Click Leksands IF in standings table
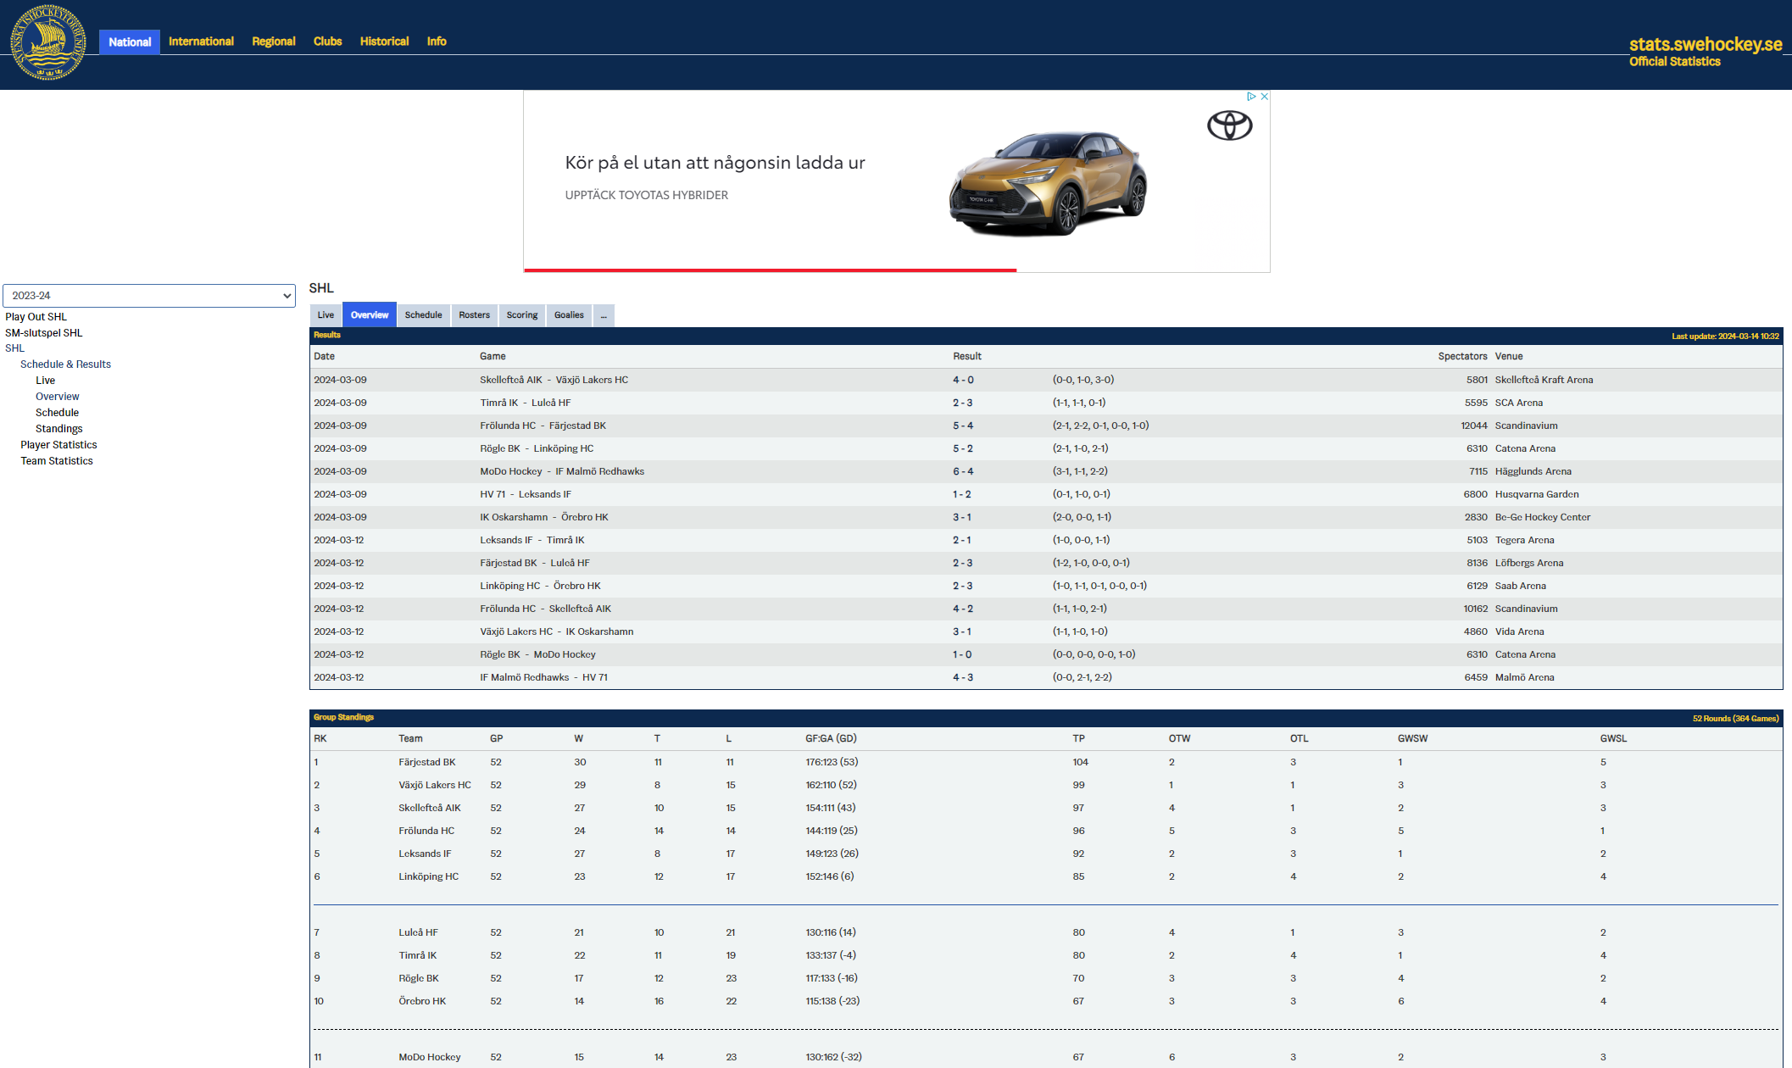The image size is (1792, 1068). pyautogui.click(x=425, y=854)
